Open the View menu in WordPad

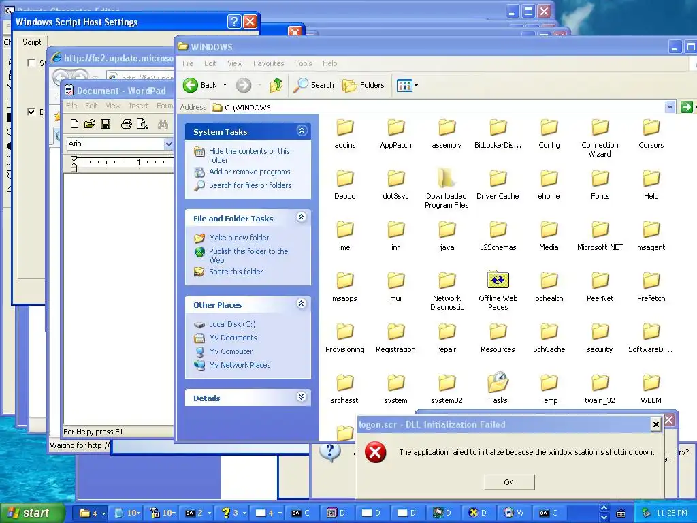coord(113,106)
